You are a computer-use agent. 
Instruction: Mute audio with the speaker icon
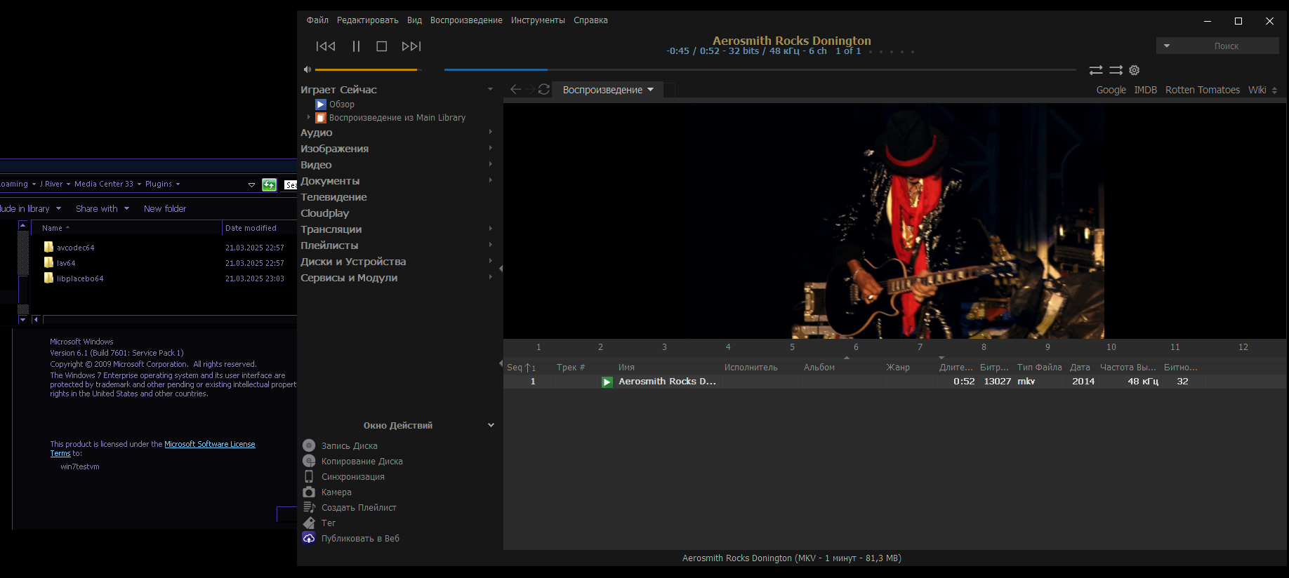point(307,69)
